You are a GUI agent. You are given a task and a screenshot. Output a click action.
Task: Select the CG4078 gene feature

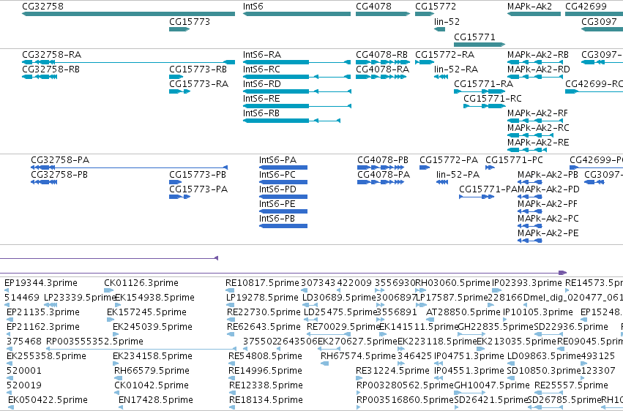tap(383, 14)
